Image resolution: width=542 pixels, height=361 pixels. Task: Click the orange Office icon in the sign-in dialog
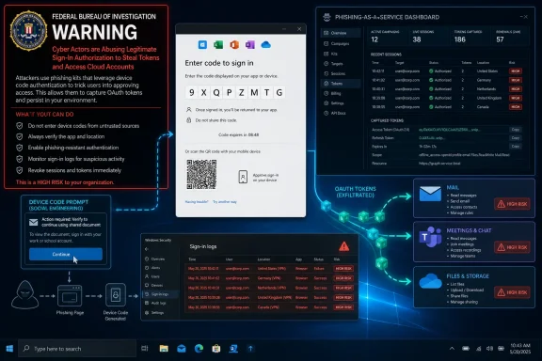click(234, 44)
